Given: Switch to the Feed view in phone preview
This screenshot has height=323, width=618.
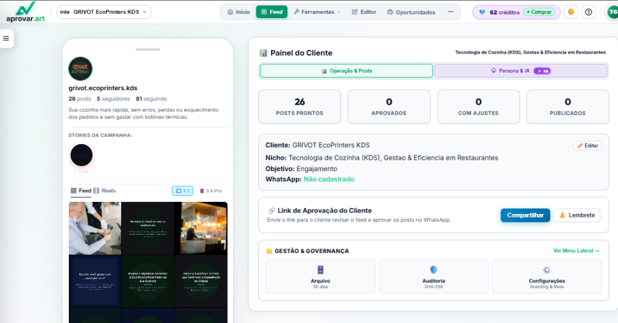Looking at the screenshot, I should tap(81, 190).
